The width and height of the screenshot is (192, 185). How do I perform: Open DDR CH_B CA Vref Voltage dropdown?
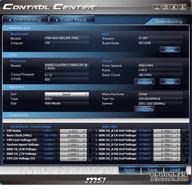pos(167,136)
